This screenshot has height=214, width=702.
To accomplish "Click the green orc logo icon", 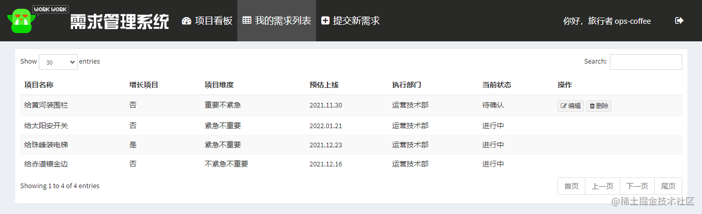I will click(x=21, y=21).
